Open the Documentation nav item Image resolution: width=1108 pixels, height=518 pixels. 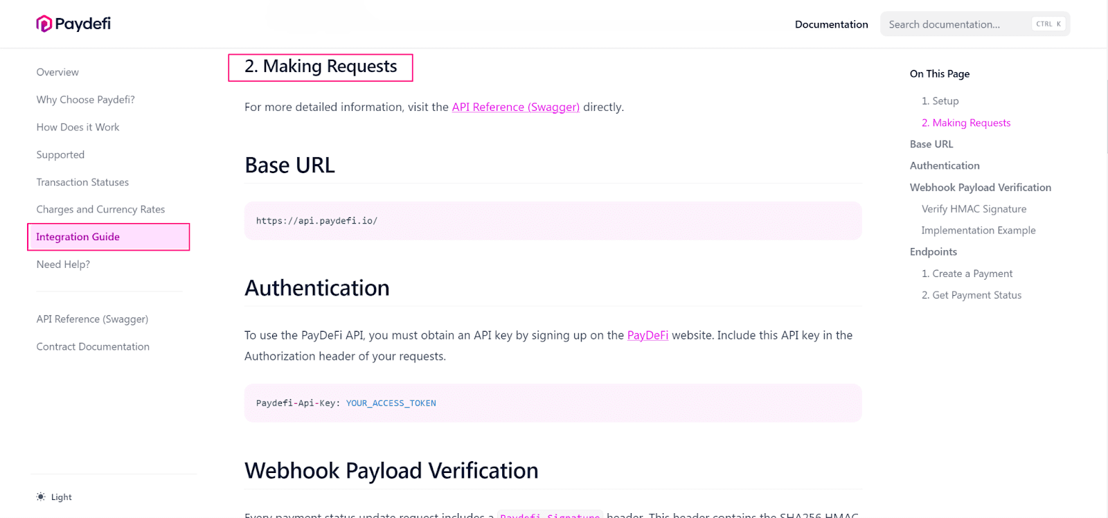(x=831, y=24)
